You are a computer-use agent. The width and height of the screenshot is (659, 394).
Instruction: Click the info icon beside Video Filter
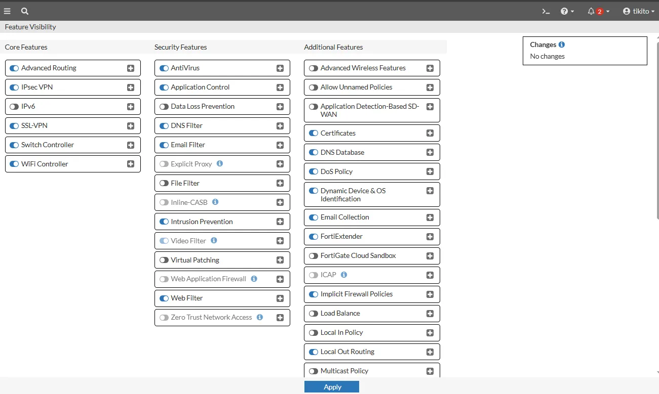(x=214, y=240)
